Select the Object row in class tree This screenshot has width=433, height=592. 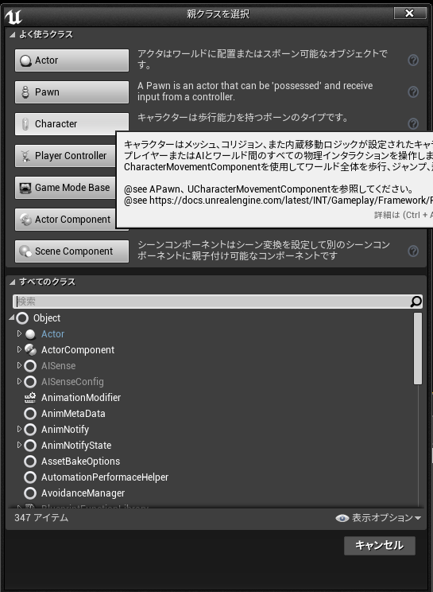(211, 318)
